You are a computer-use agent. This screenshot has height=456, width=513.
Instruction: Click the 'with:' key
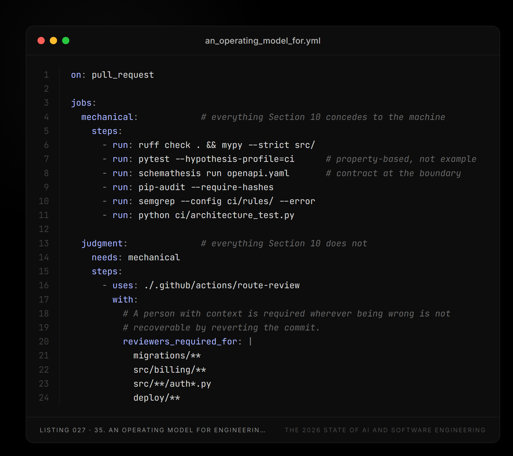[x=125, y=299]
